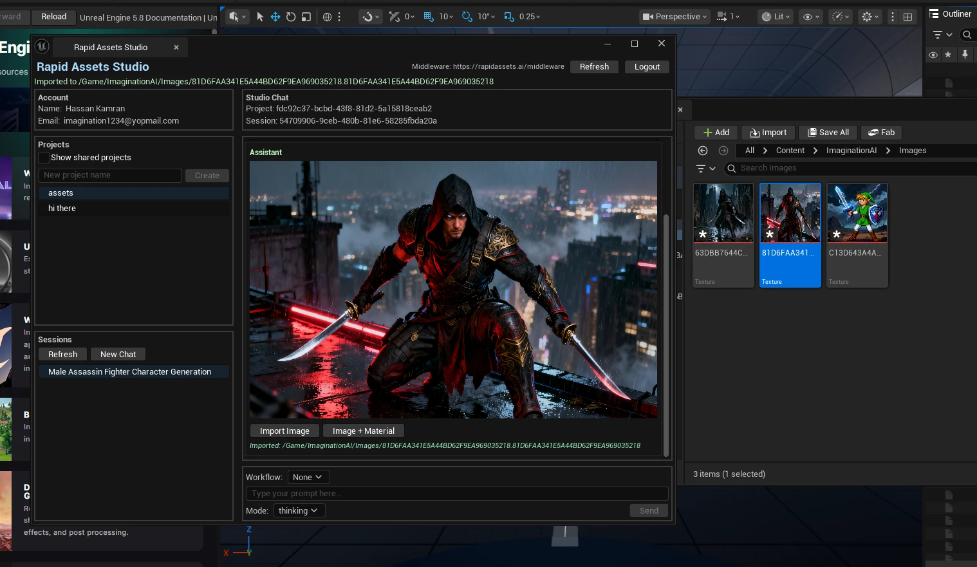977x567 pixels.
Task: Enable Show shared projects checkbox
Action: point(44,157)
